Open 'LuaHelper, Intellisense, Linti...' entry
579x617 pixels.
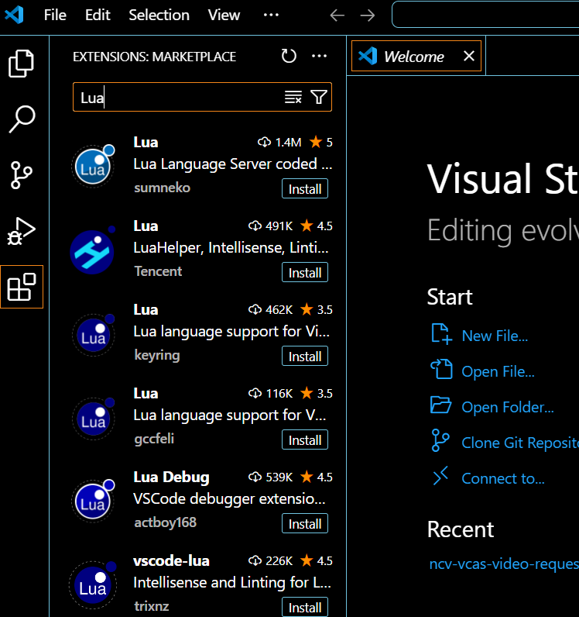pos(231,247)
